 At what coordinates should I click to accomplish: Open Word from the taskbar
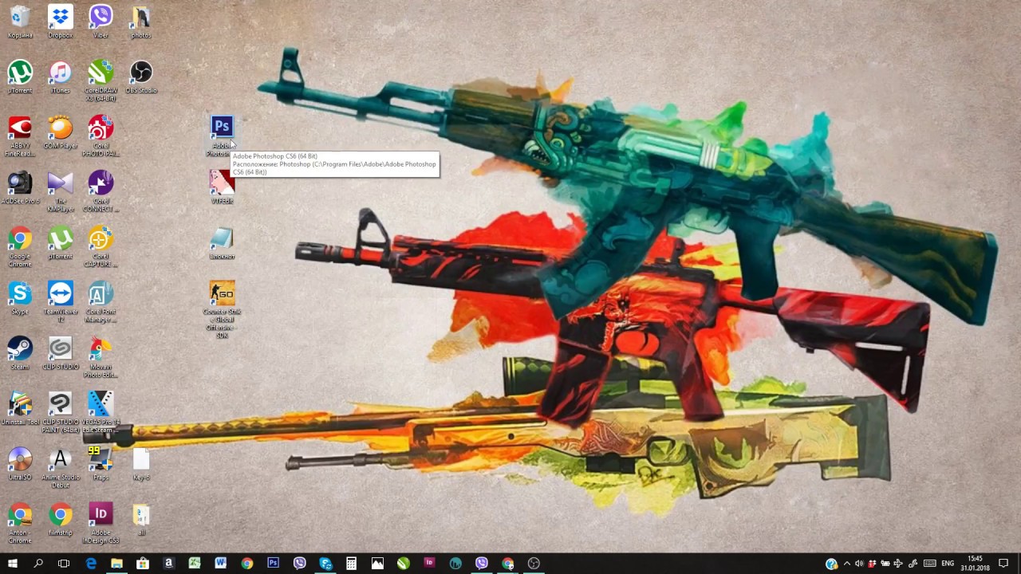[x=220, y=564]
